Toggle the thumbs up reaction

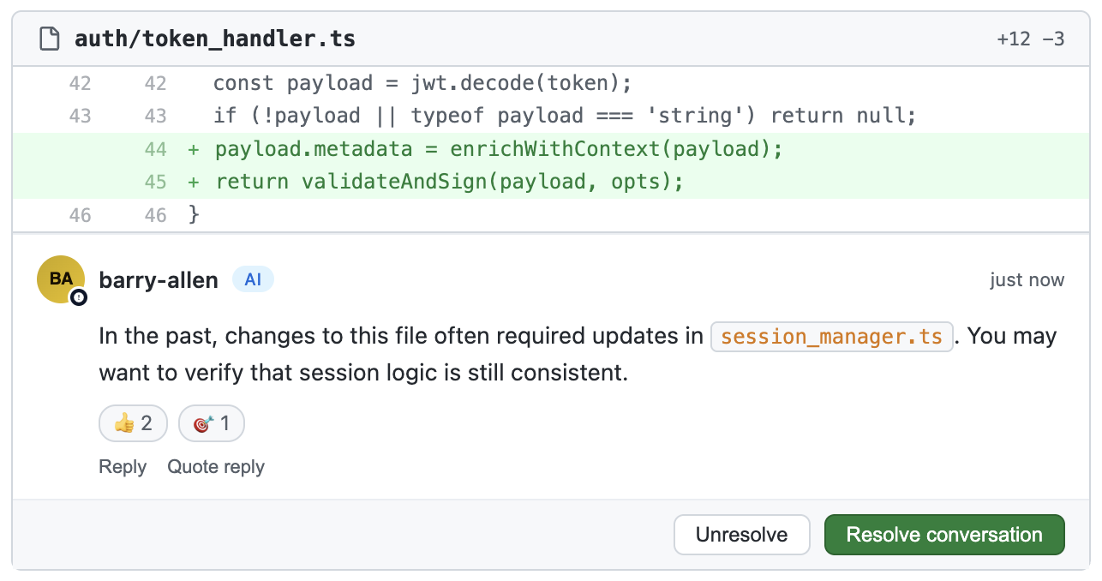pyautogui.click(x=133, y=423)
